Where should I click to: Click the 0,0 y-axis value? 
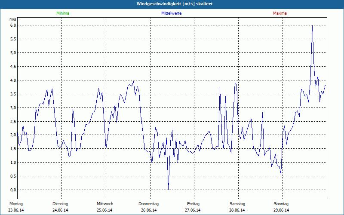(x=13, y=190)
